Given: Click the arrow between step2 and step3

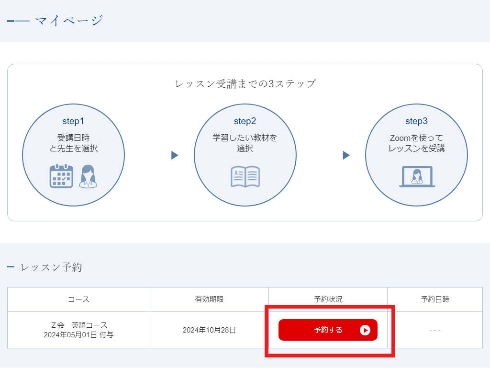Looking at the screenshot, I should click(346, 155).
